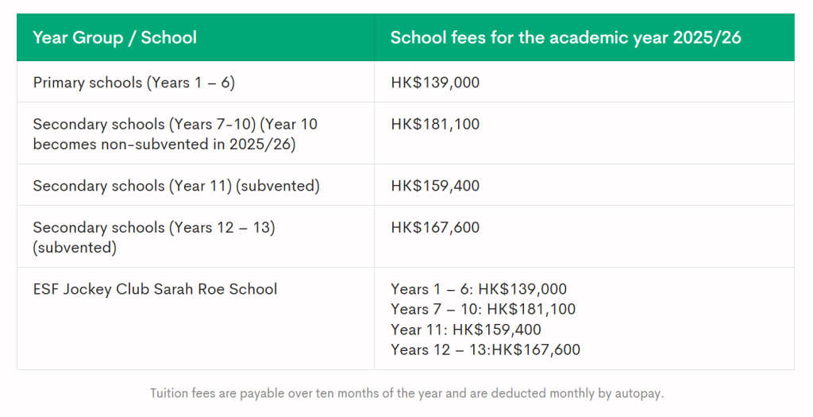The width and height of the screenshot is (813, 417).
Task: Click the Year Group / School column header
Action: pos(114,37)
